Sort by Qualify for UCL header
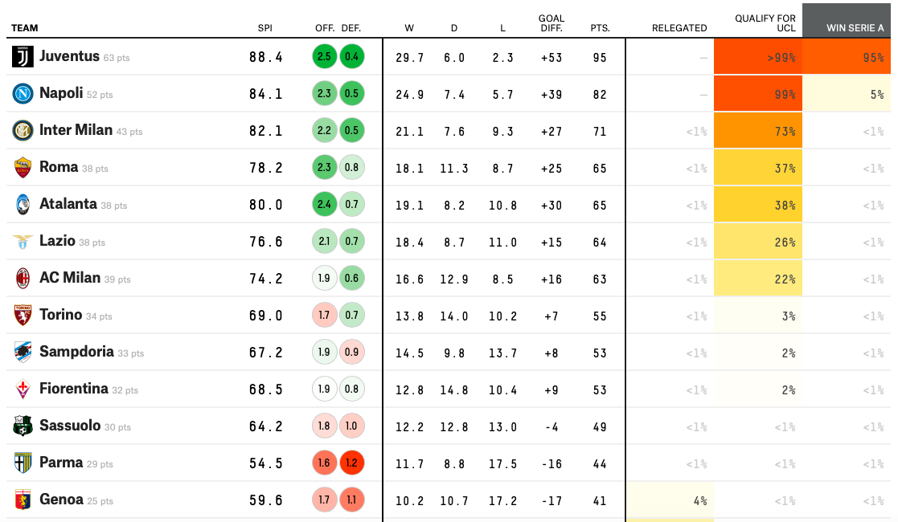This screenshot has height=522, width=898. (765, 23)
